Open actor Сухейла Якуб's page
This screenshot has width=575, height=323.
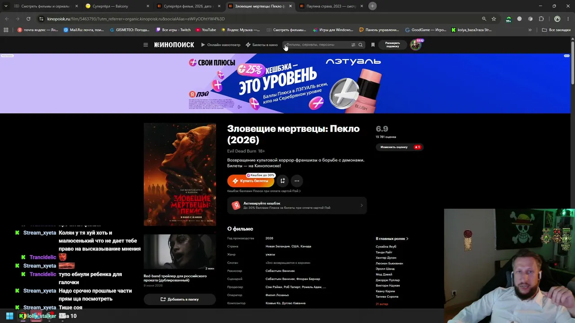tap(386, 247)
